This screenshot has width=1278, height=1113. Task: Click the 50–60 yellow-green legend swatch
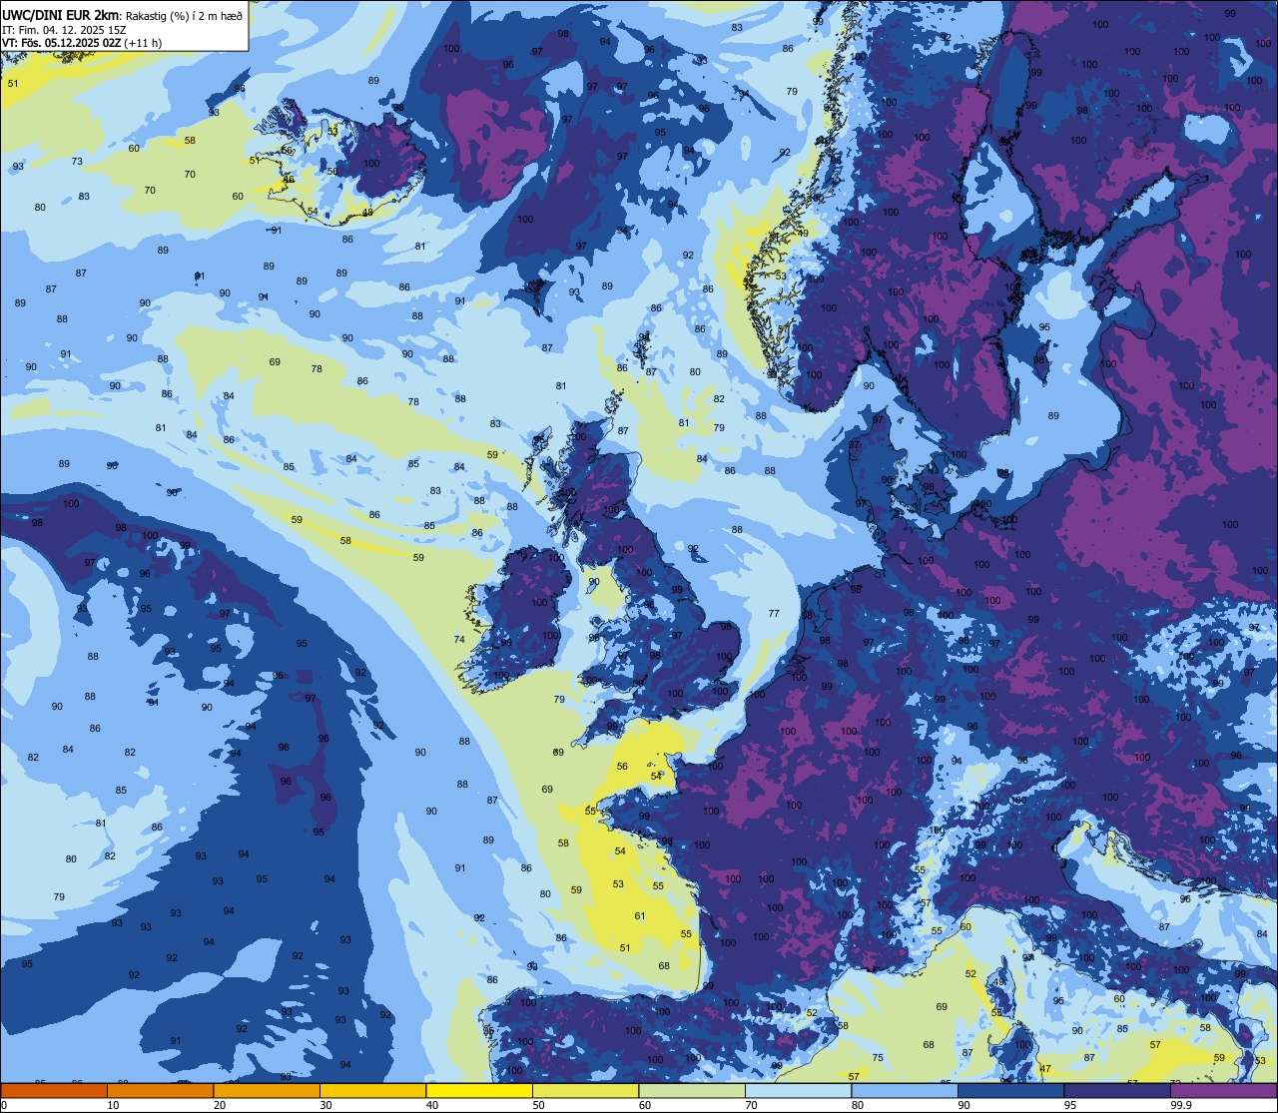(x=586, y=1090)
